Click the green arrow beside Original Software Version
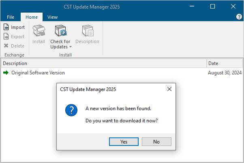Viewport: 244px width, 163px height. [x=6, y=73]
